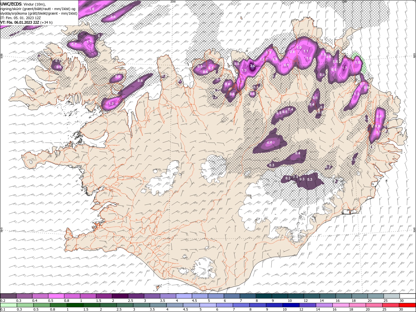416x312 pixels.
Task: Click the 'UWC/ECDS: Vindur (10m),' title line
Action: tap(23, 4)
